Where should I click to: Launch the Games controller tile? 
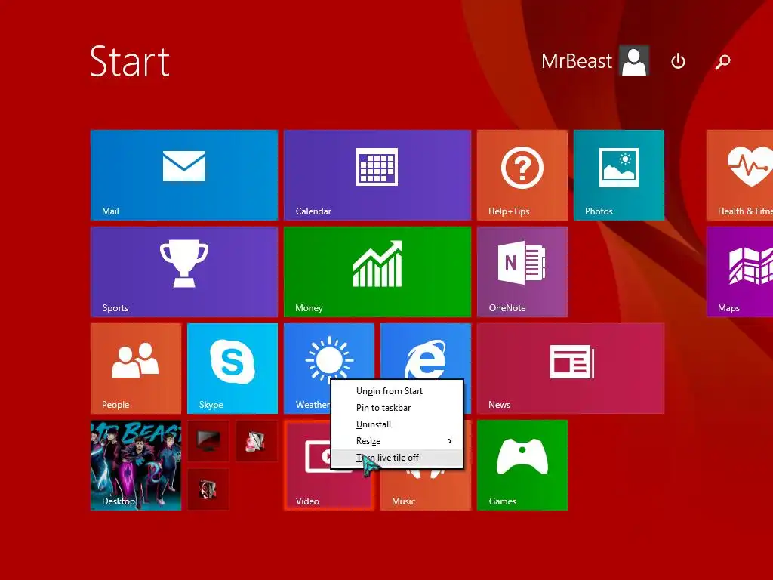(x=522, y=464)
